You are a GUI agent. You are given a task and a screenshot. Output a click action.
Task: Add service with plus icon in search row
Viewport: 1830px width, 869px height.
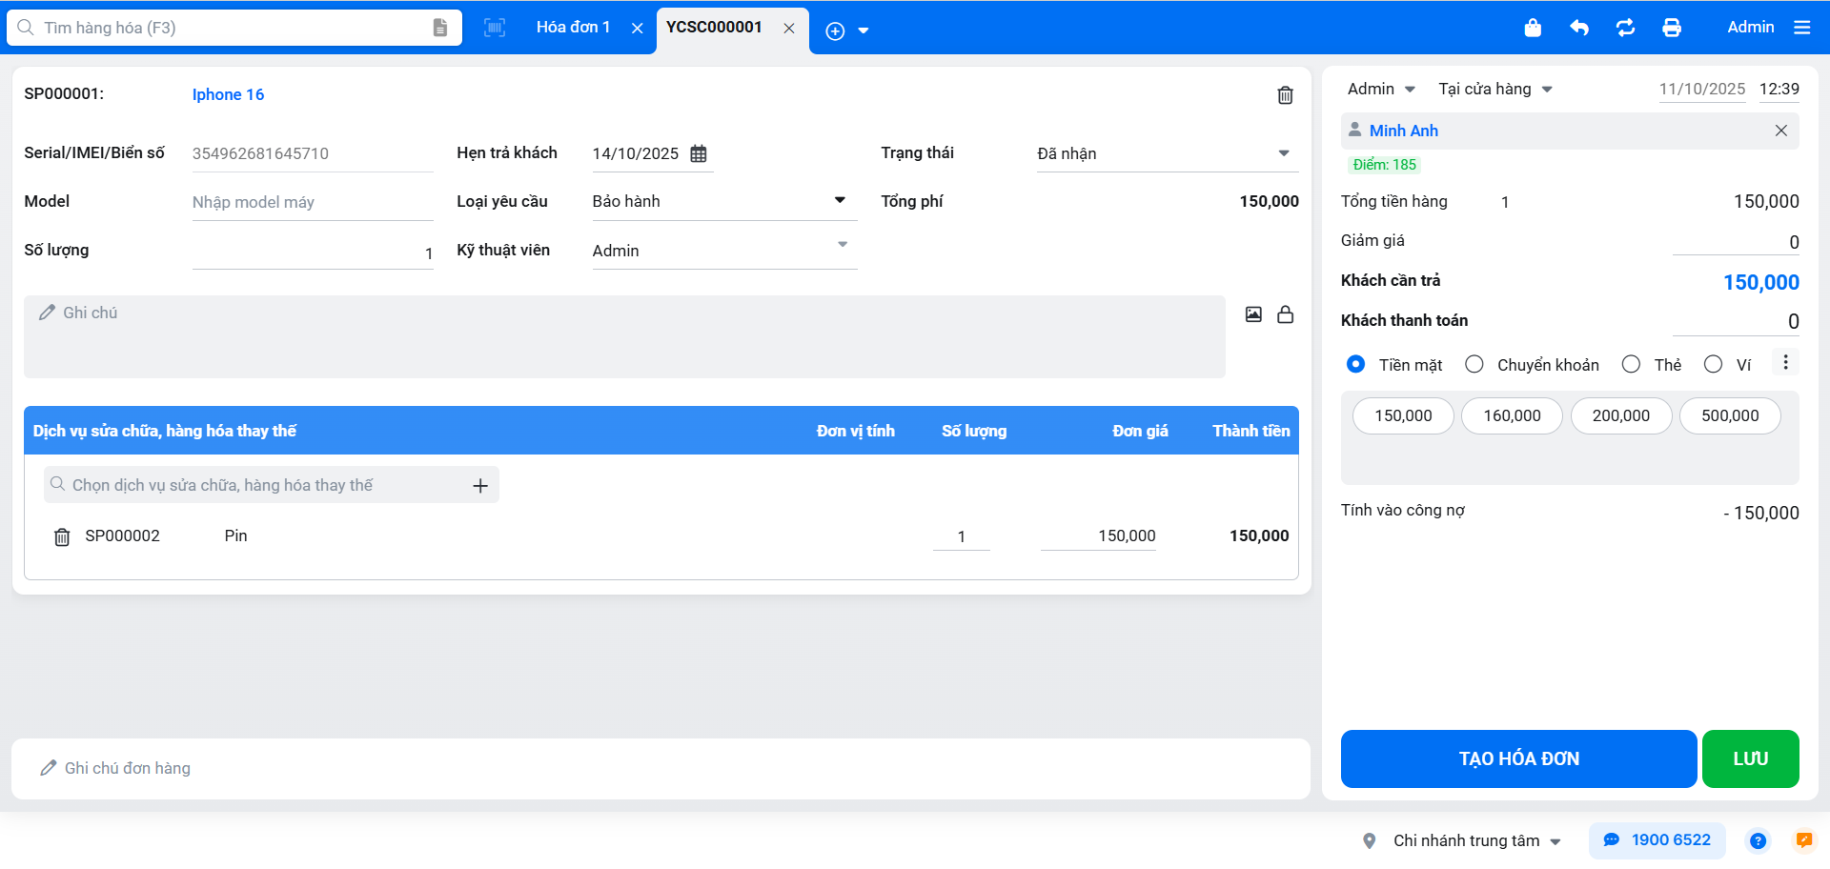coord(480,486)
